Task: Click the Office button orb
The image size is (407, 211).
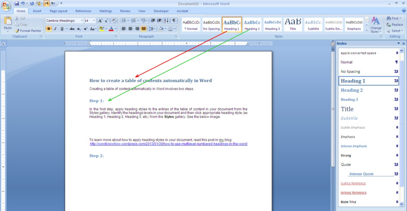Action: [6, 6]
